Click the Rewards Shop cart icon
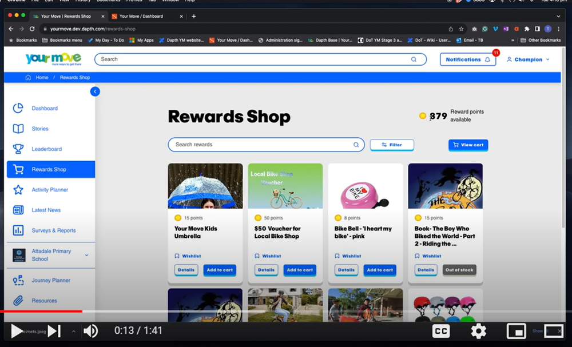Viewport: 572px width, 347px height. tap(19, 169)
